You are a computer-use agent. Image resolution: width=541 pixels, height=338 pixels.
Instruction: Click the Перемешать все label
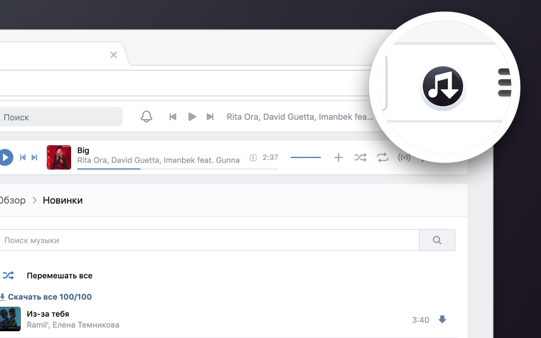60,275
